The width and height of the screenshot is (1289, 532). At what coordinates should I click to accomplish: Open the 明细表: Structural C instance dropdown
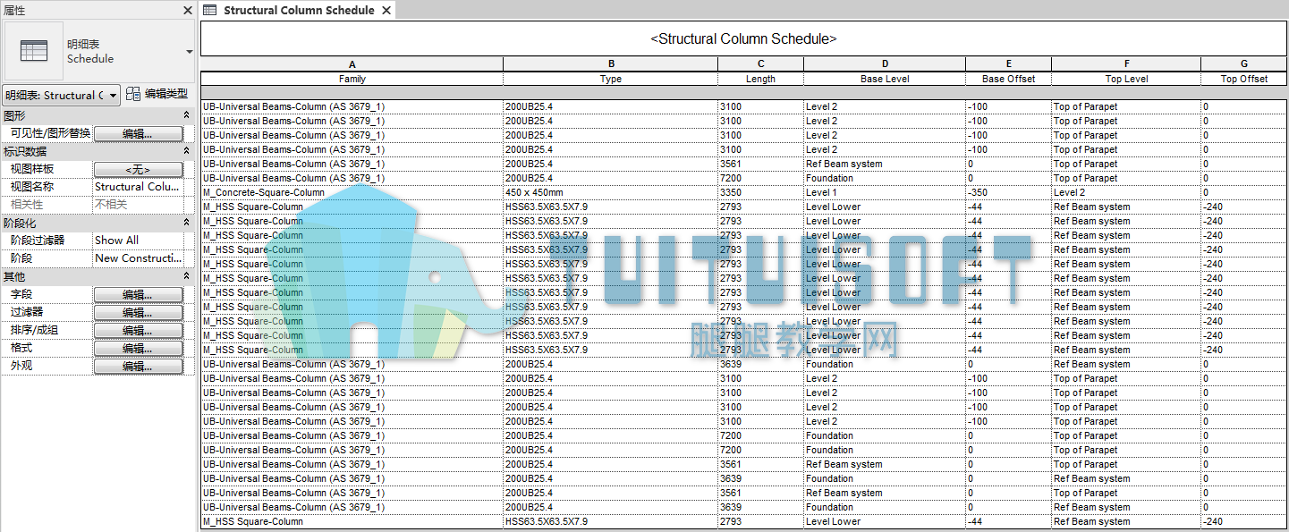[62, 95]
